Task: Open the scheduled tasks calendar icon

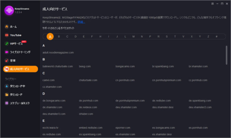Action: point(7,103)
